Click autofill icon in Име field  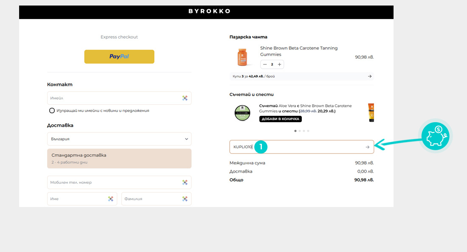tap(110, 199)
